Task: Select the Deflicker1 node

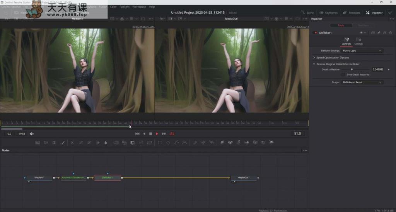Action: click(x=108, y=178)
